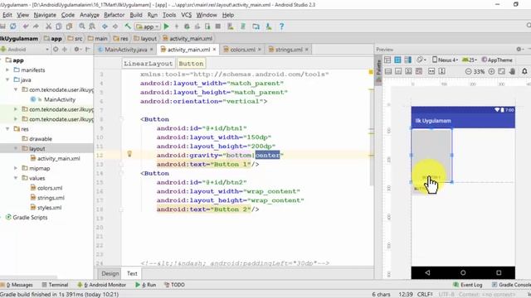This screenshot has height=298, width=531.
Task: Click the Scroll from Source target icon
Action: pos(56,50)
